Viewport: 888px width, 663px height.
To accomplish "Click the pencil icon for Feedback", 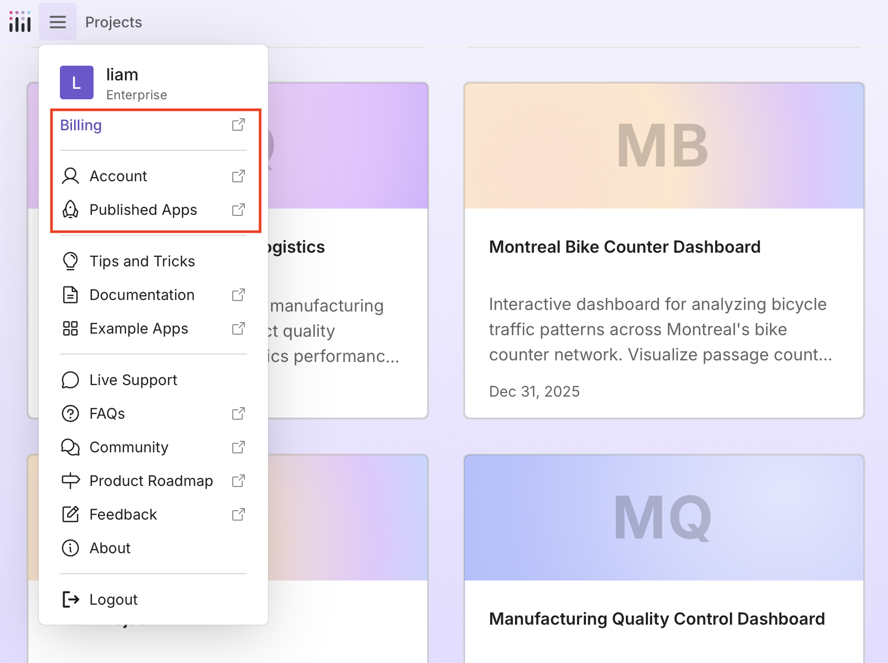I will coord(70,514).
